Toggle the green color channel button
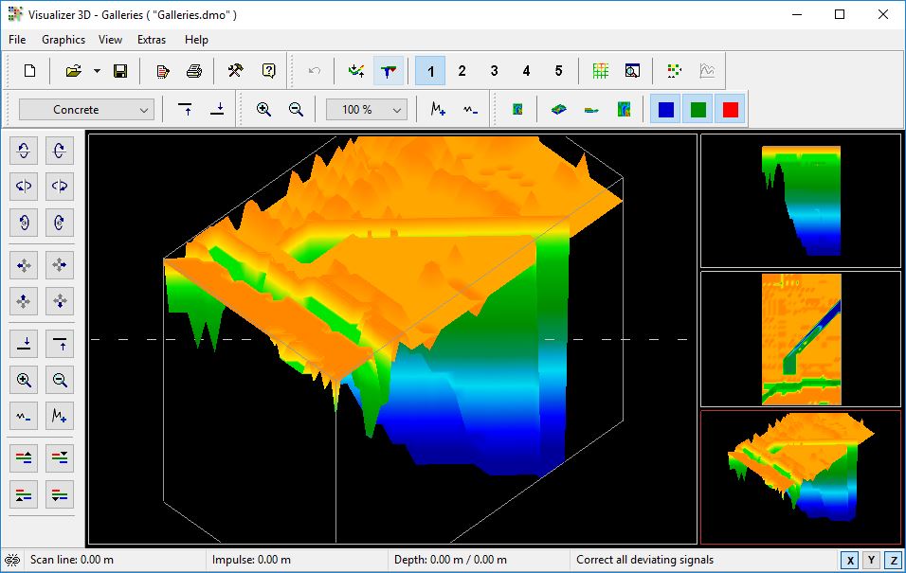906x573 pixels. tap(698, 110)
